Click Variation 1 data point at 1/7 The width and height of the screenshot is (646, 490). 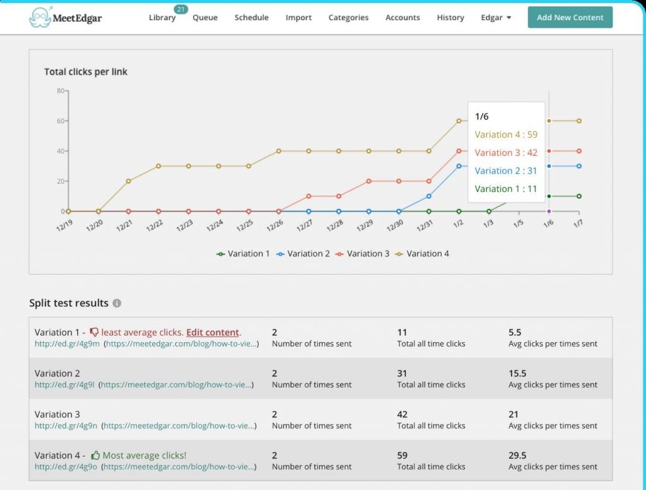(x=579, y=196)
